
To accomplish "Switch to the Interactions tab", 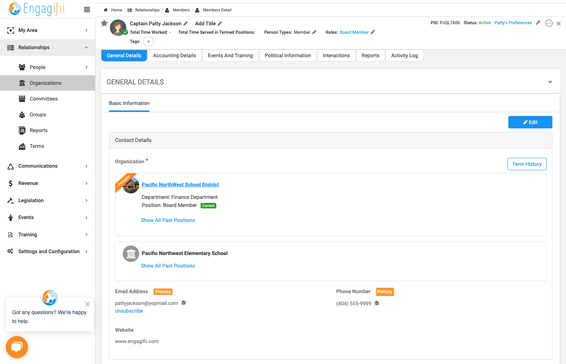I will (336, 55).
